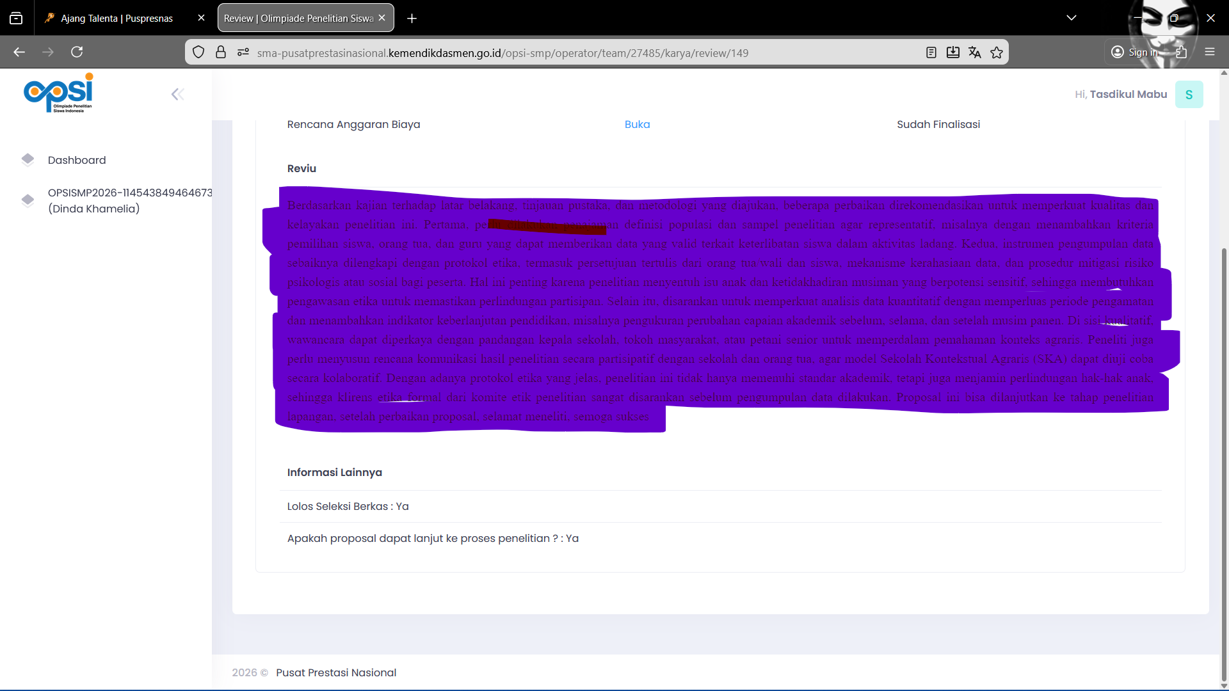1229x691 pixels.
Task: Collapse sidebar with double chevron icon
Action: 177,95
